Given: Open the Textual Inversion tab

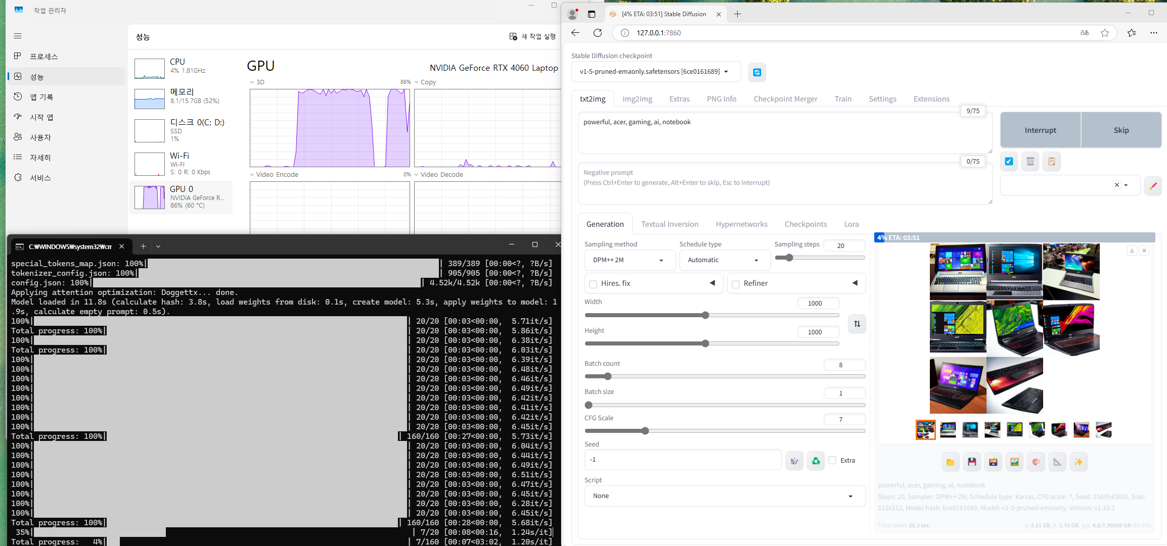Looking at the screenshot, I should (x=669, y=224).
